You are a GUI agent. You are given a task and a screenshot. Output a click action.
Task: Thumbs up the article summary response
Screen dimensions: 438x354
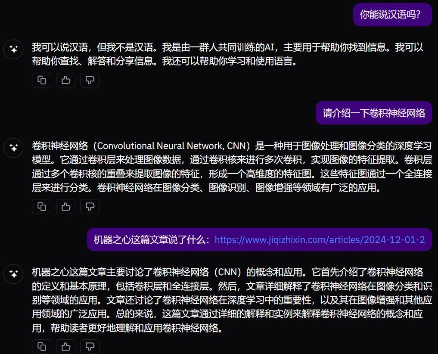click(65, 346)
